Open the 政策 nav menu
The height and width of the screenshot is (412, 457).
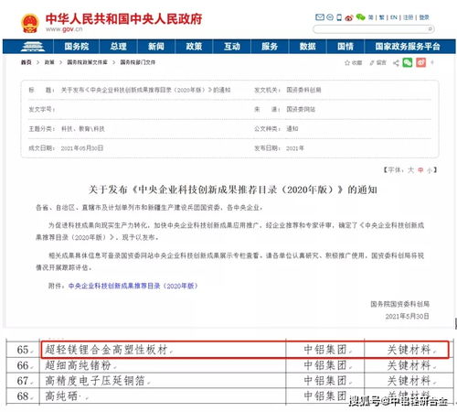click(194, 47)
